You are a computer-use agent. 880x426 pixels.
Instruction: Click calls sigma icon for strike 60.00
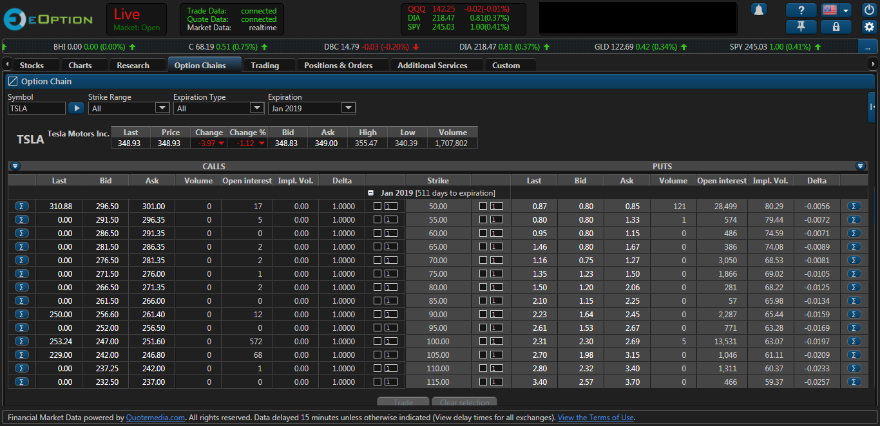click(x=22, y=233)
